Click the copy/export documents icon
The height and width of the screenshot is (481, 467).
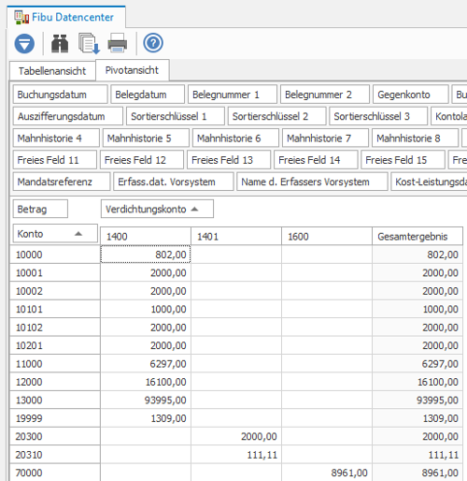click(x=89, y=43)
